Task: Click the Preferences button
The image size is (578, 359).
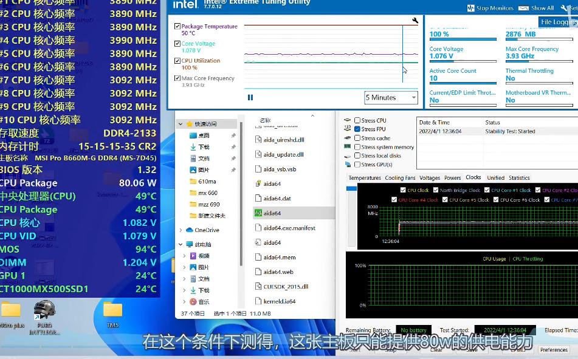Action: (x=554, y=350)
